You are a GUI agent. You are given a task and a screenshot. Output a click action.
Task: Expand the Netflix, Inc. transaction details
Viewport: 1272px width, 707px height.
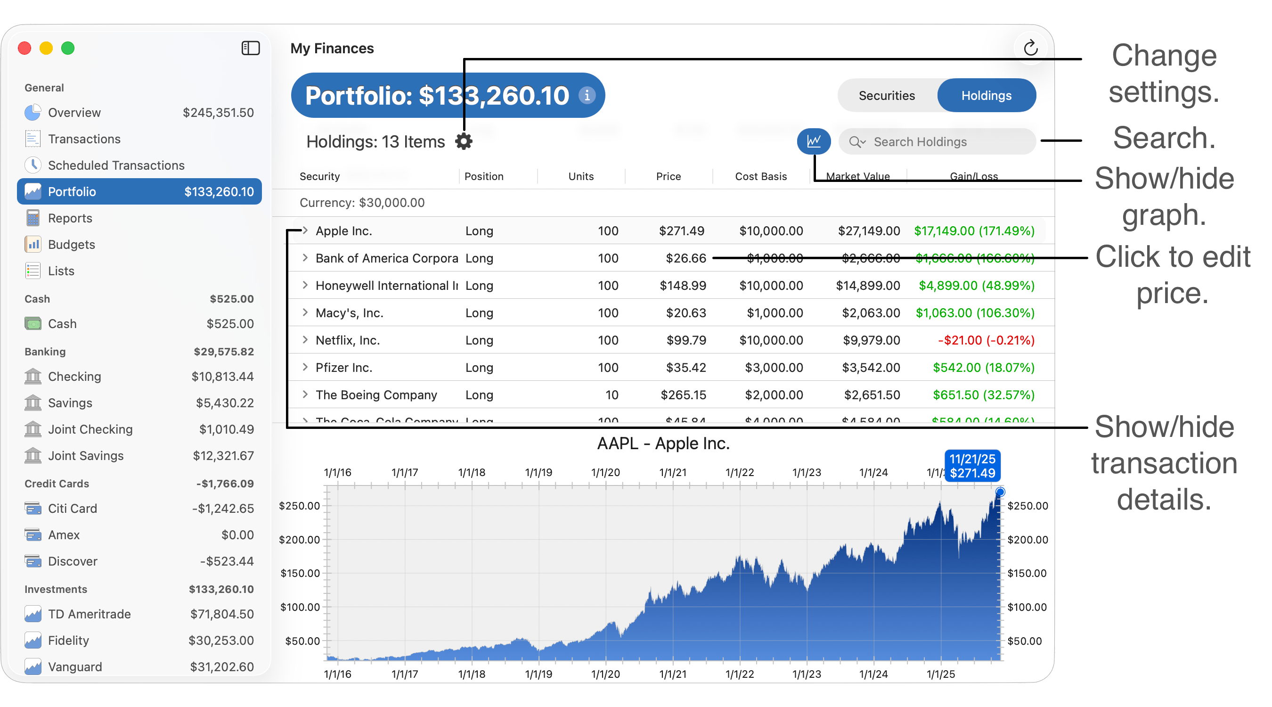[x=305, y=340]
